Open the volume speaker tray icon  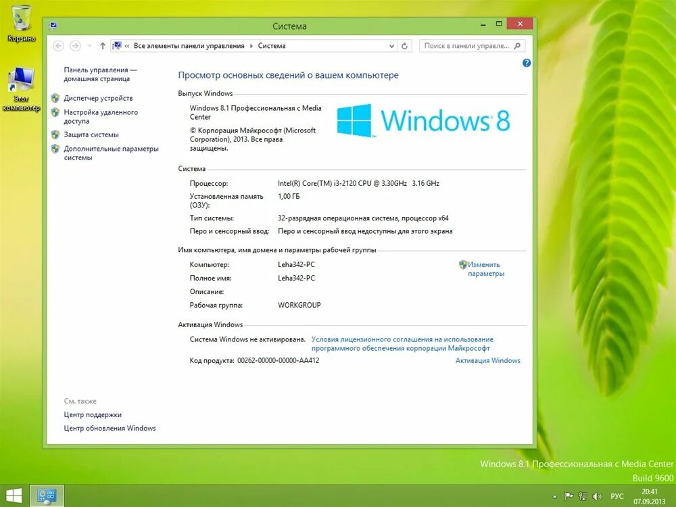pos(597,497)
